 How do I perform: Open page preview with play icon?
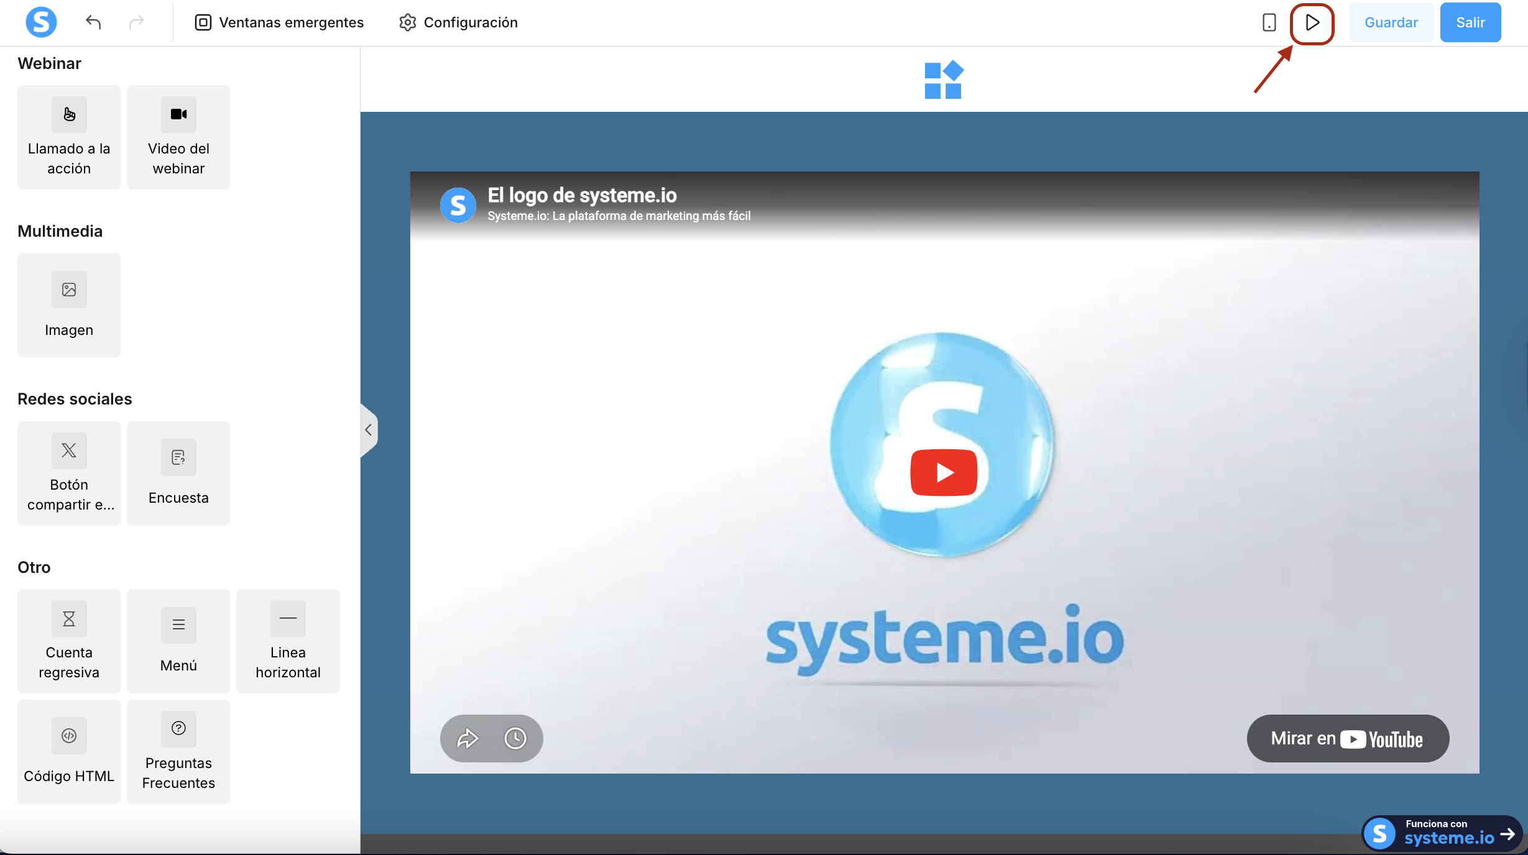[1312, 23]
